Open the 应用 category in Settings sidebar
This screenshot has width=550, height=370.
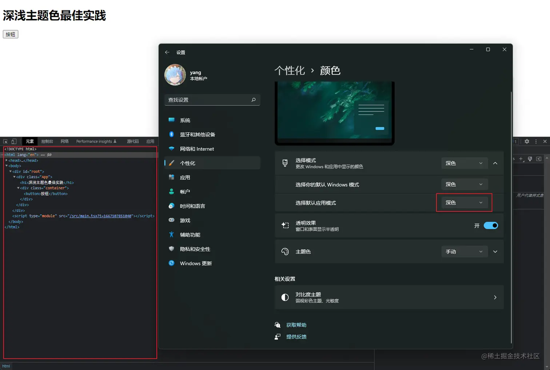212,177
